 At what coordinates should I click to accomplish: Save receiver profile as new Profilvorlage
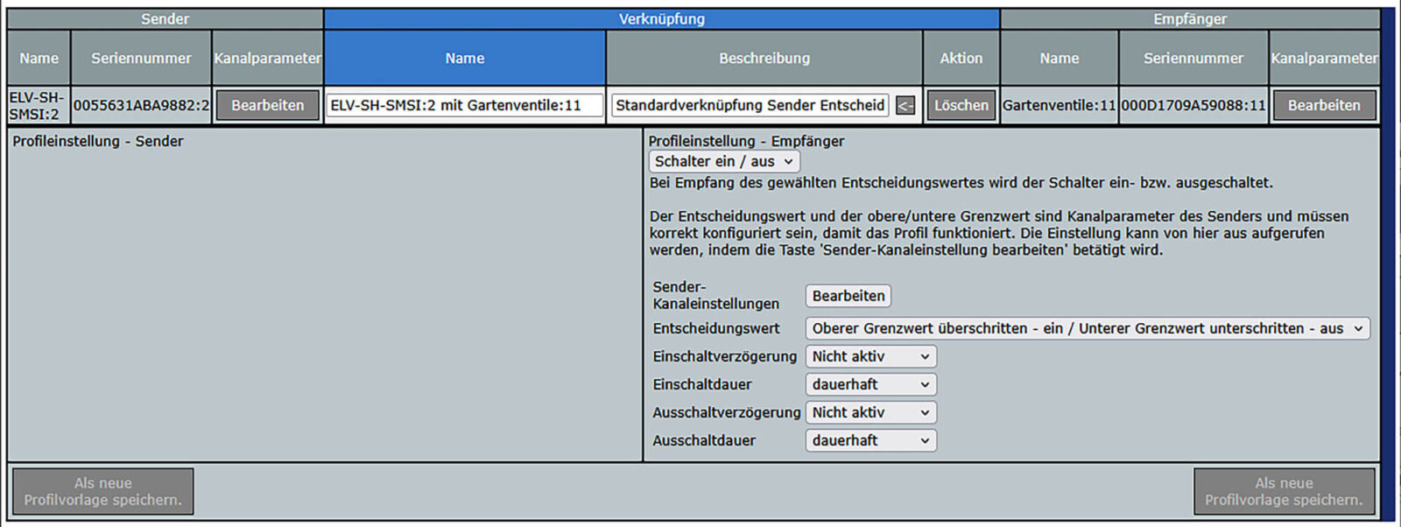(x=1283, y=491)
